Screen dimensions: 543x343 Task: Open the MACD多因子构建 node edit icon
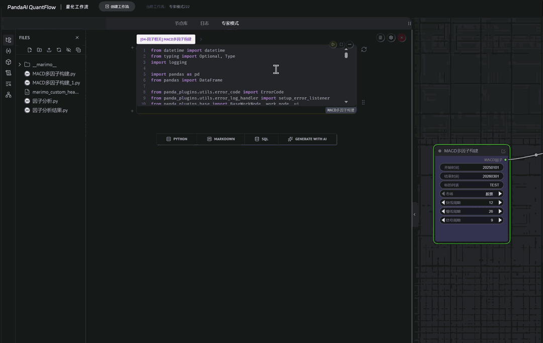pyautogui.click(x=503, y=151)
